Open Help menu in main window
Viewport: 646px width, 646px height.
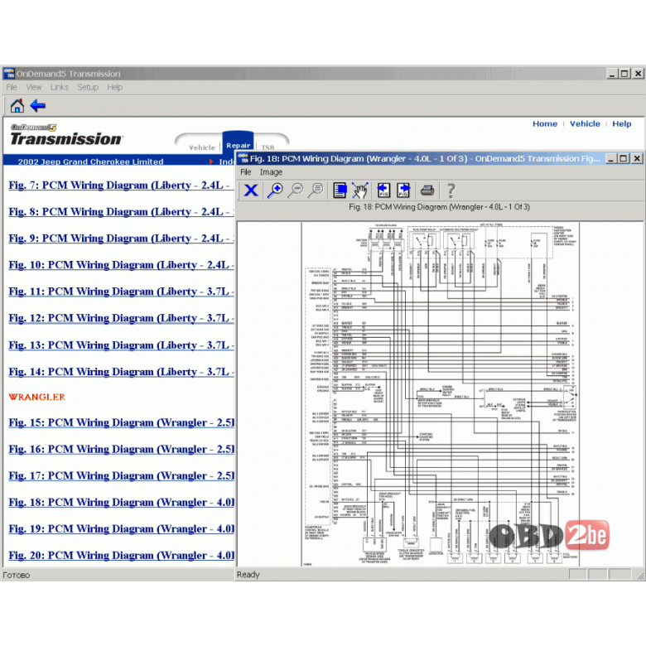pyautogui.click(x=114, y=87)
